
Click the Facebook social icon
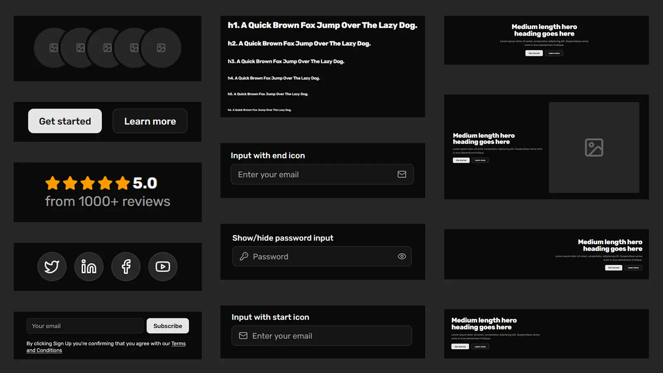(126, 266)
